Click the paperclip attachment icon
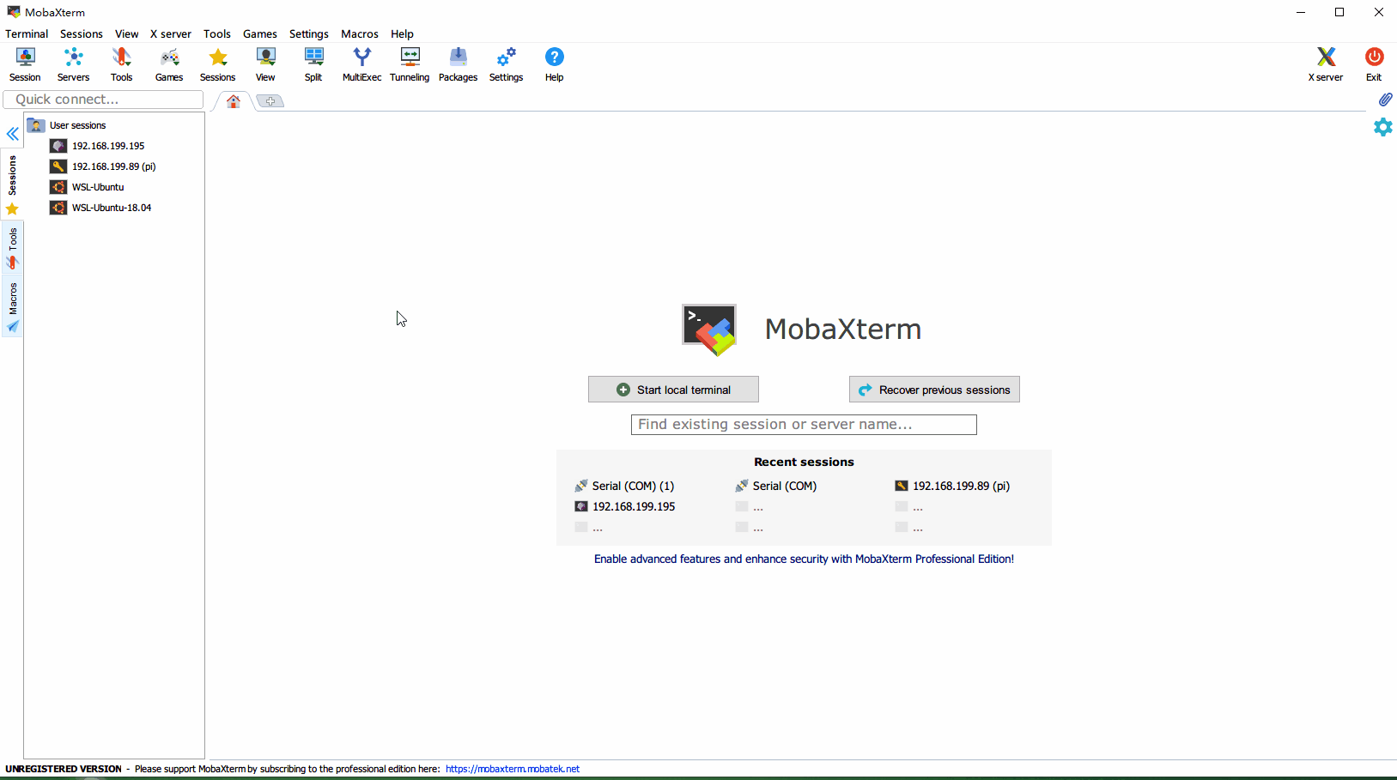The height and width of the screenshot is (780, 1397). pos(1385,100)
